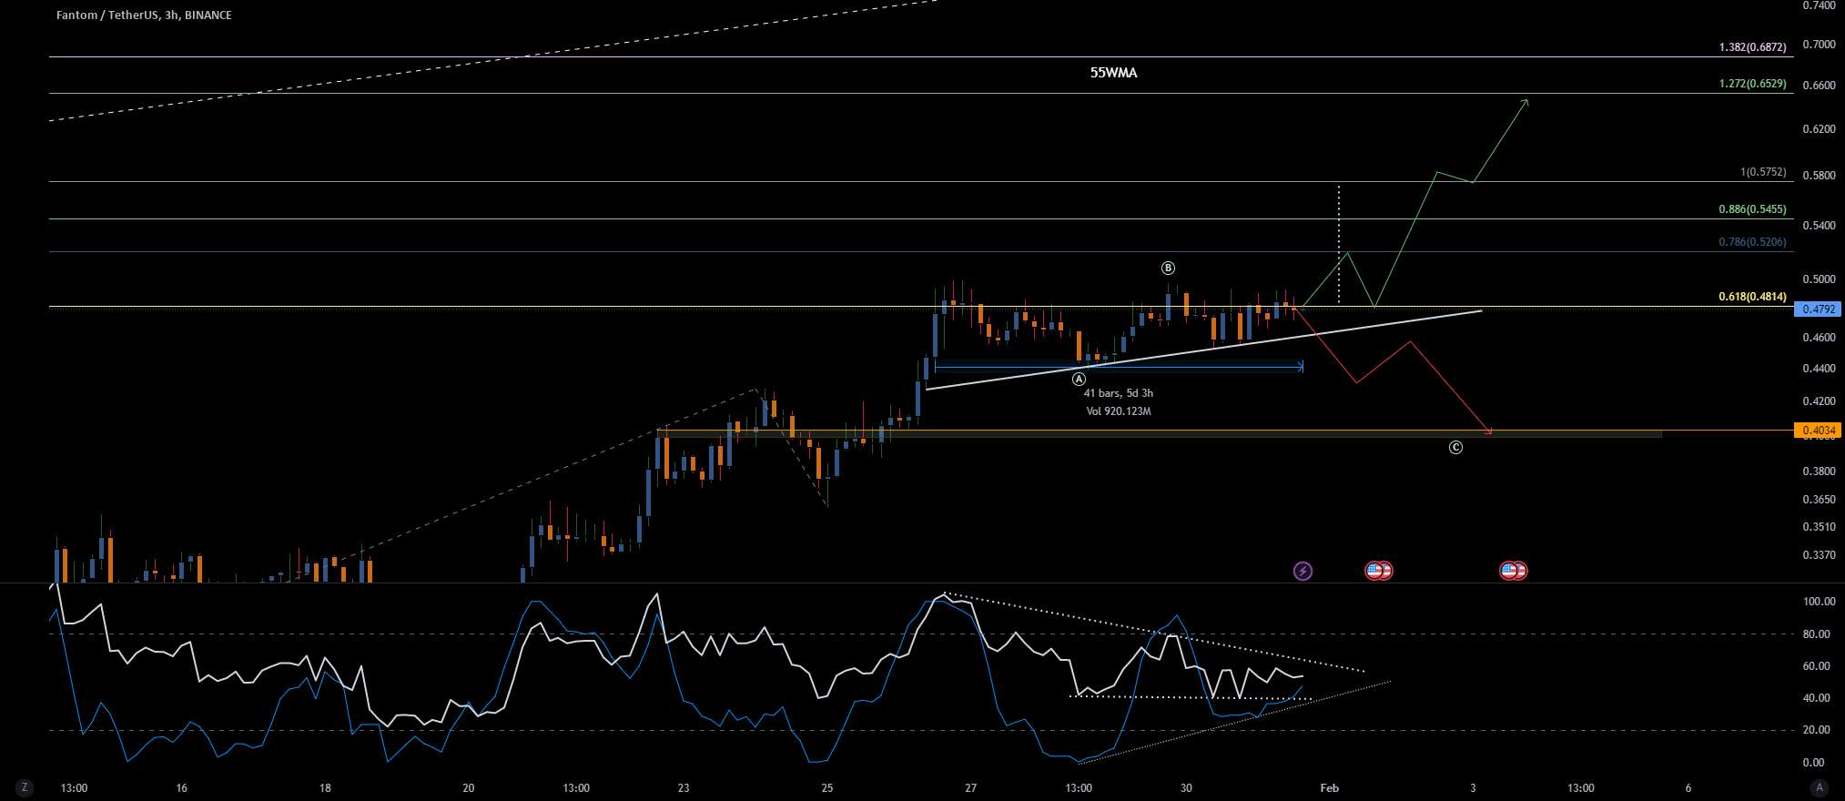The width and height of the screenshot is (1845, 801).
Task: Click 0.5800 on the price axis
Action: (x=1819, y=176)
